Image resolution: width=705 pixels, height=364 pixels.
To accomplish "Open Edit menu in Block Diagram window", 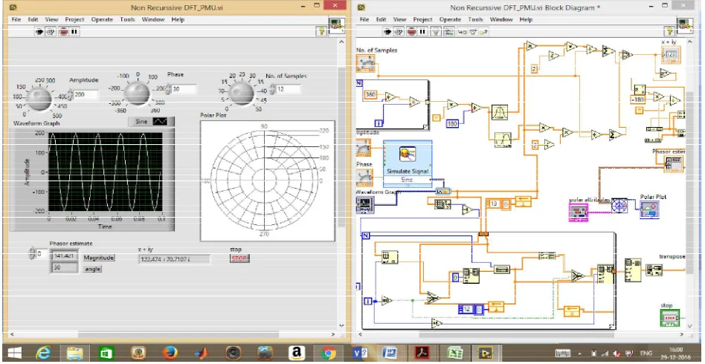I will [x=381, y=20].
